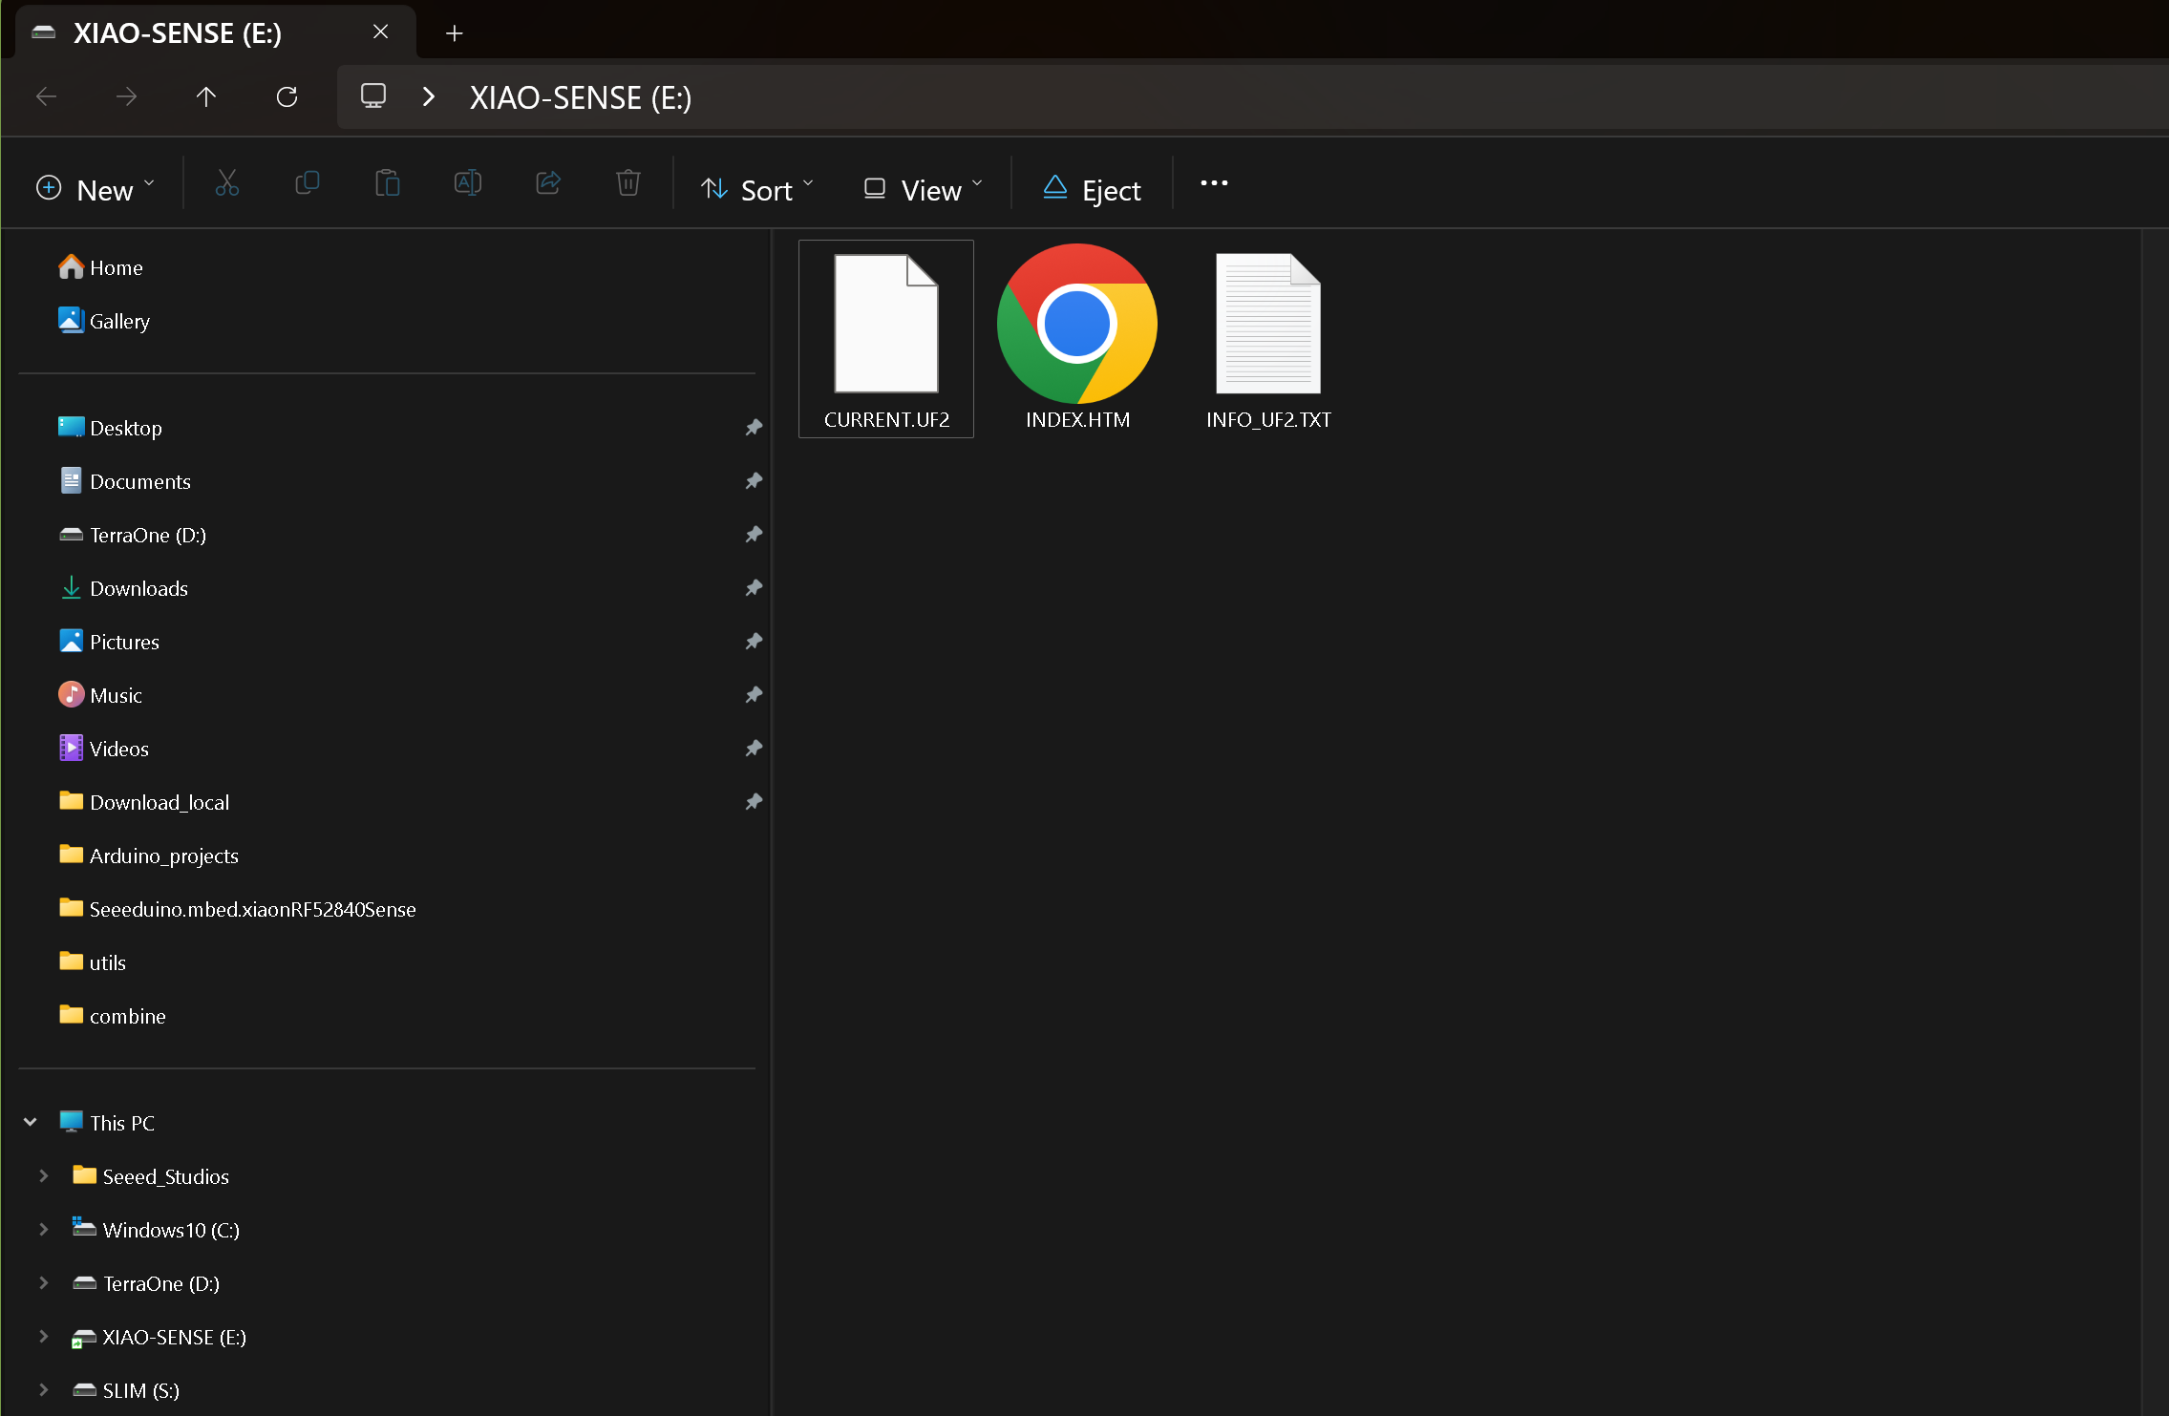Screen dimensions: 2169x1416
Task: Click the Cut scissors icon
Action: [227, 183]
